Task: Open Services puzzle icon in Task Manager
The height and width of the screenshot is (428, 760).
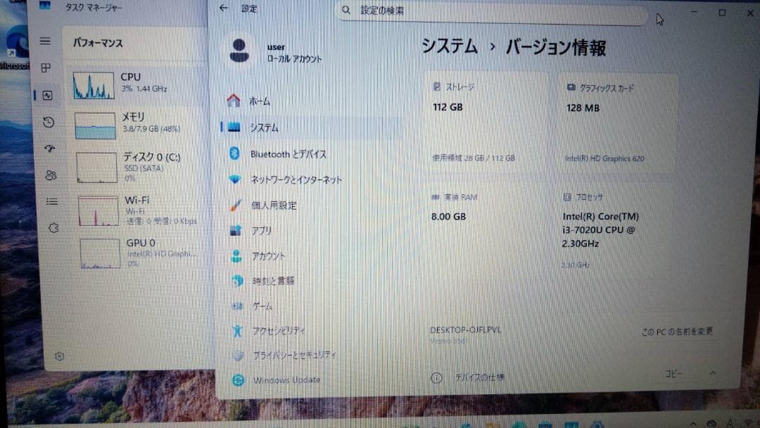Action: [53, 228]
